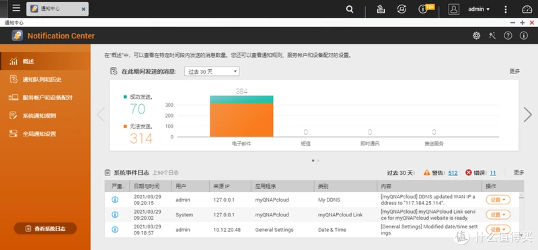Open the 过去 30 天 period dropdown

click(212, 71)
